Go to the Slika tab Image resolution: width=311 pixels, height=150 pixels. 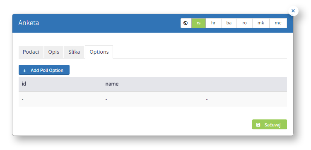74,52
